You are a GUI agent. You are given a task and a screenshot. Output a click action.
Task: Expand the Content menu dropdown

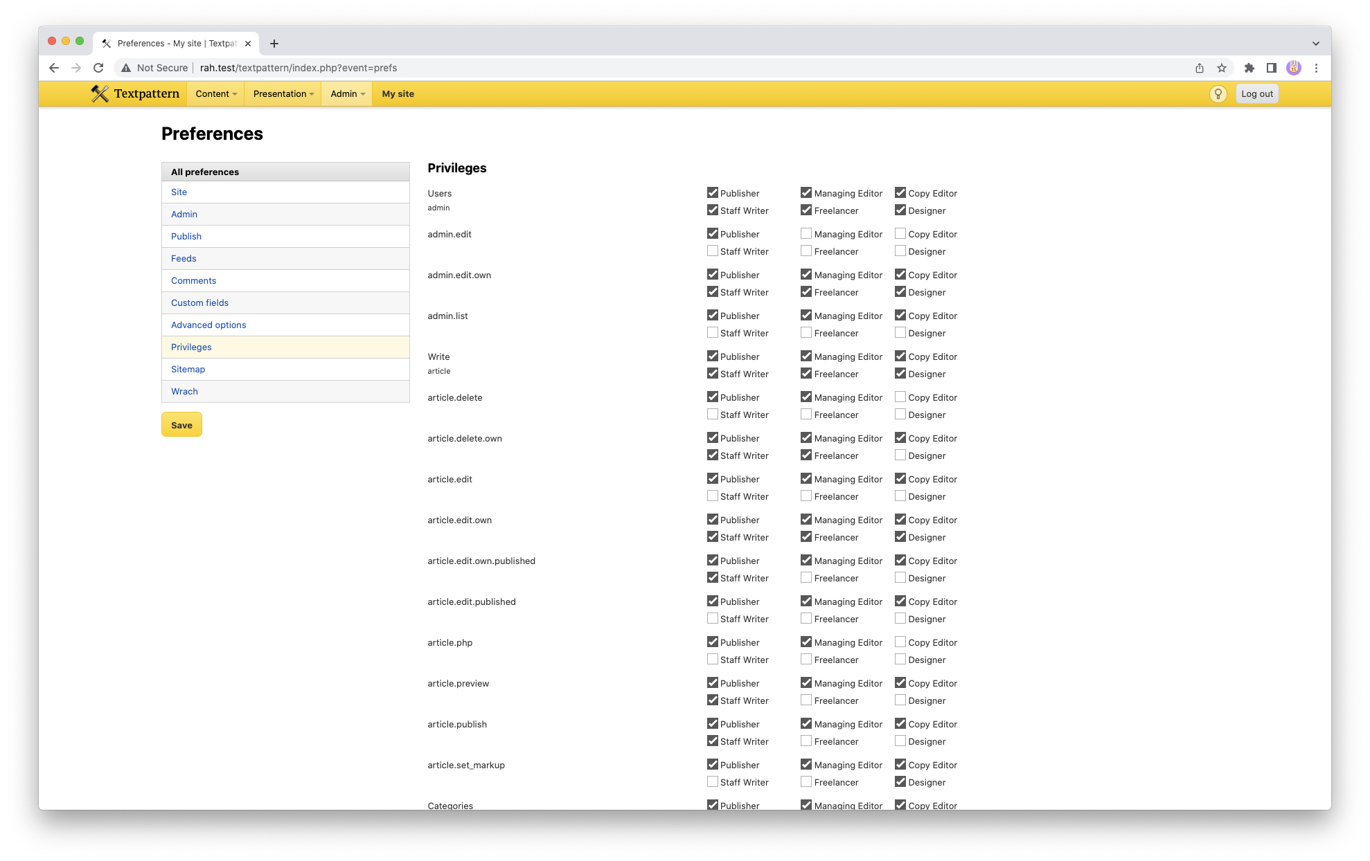[x=215, y=94]
